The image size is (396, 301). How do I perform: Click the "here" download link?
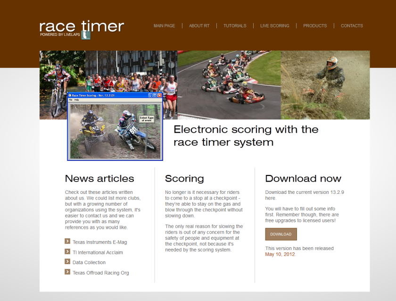[270, 198]
